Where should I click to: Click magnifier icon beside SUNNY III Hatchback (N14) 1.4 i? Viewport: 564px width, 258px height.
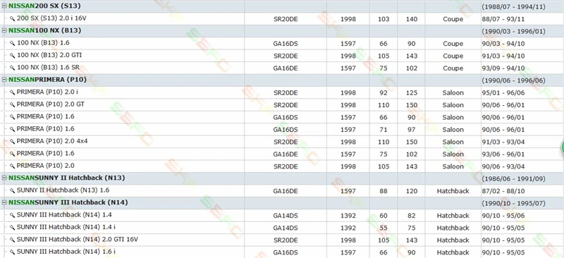tap(12, 228)
